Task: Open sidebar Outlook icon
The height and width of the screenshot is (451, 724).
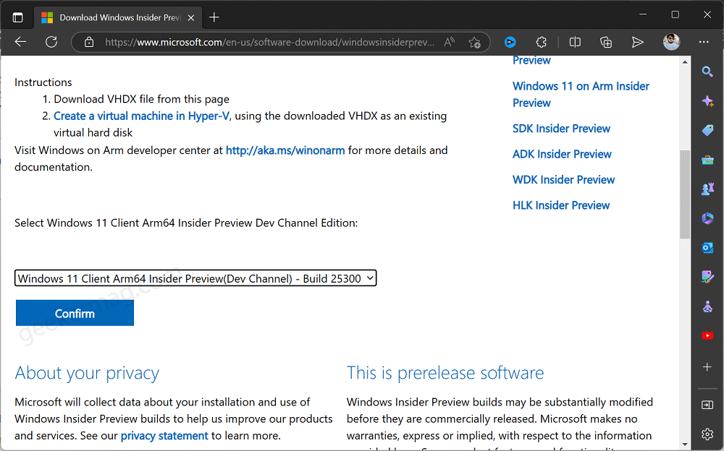Action: point(707,248)
